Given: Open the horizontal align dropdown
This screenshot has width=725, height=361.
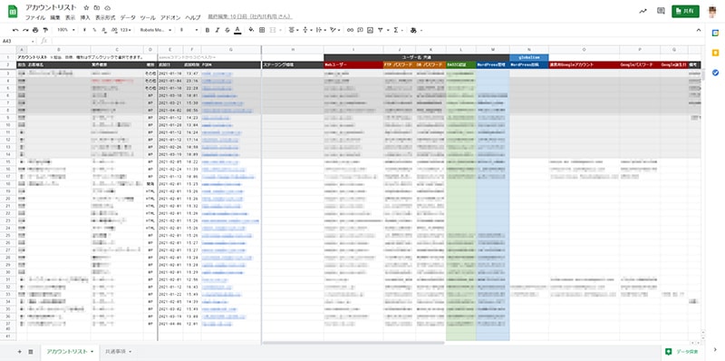Looking at the screenshot, I should pyautogui.click(x=293, y=30).
